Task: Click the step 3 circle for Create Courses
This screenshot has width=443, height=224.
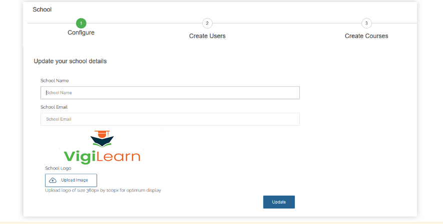Action: (x=366, y=23)
